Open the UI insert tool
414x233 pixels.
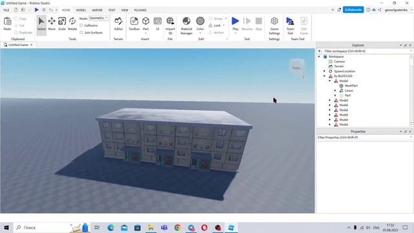point(158,24)
